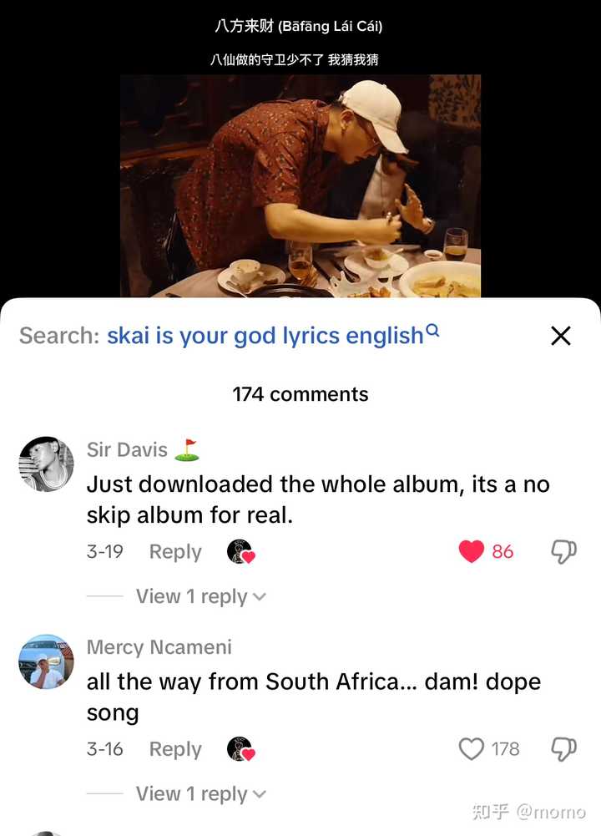Close the comments panel with X
The image size is (601, 836).
point(560,336)
